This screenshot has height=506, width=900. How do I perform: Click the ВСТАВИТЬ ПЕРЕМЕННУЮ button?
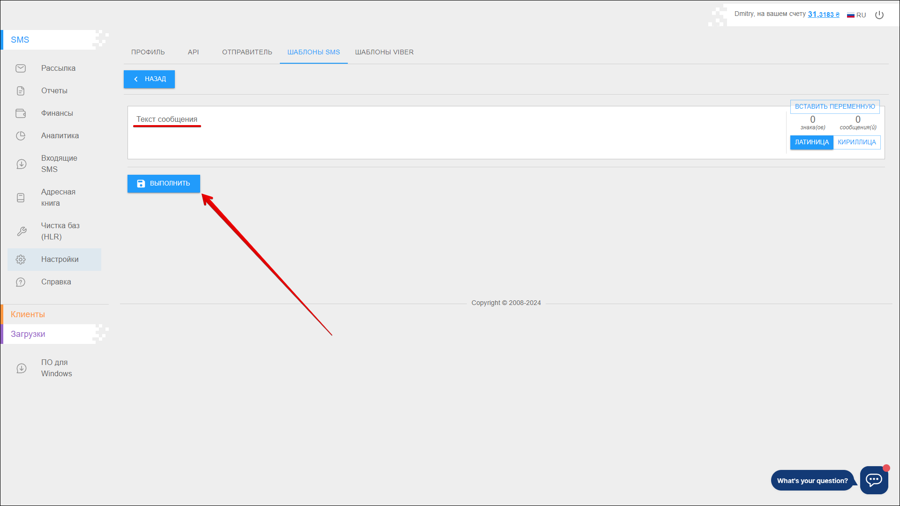(834, 107)
